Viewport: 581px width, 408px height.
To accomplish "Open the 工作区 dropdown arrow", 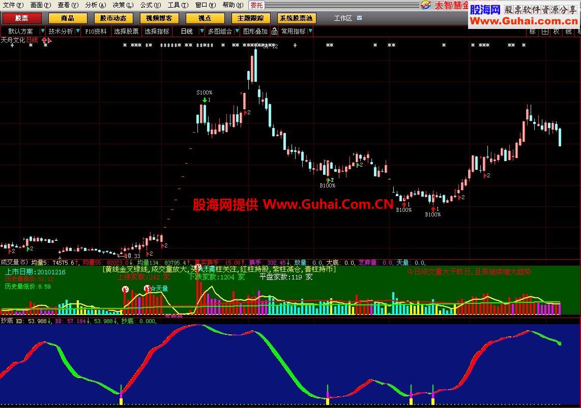I will [x=359, y=18].
